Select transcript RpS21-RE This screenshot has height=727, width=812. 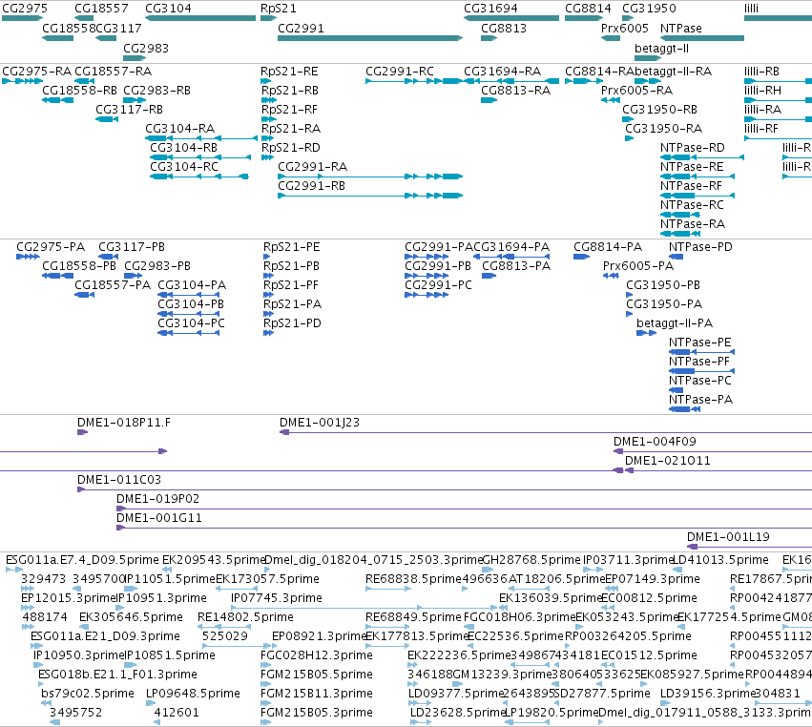pyautogui.click(x=265, y=81)
